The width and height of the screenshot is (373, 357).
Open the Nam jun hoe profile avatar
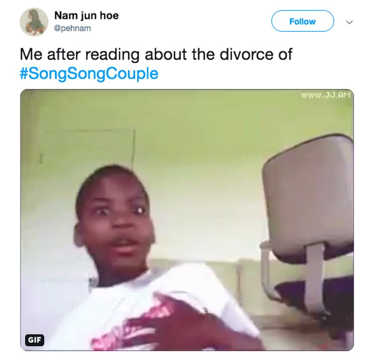(34, 22)
